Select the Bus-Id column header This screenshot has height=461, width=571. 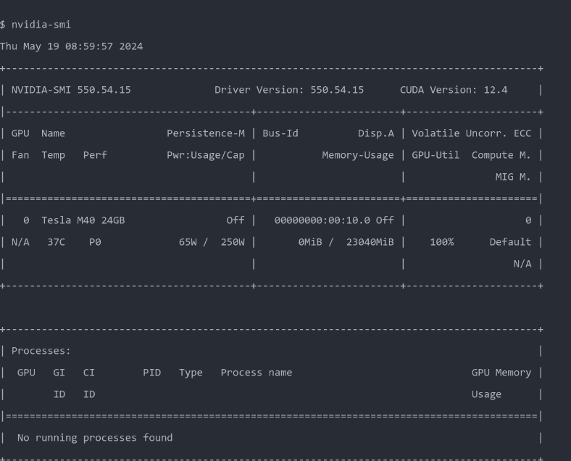[280, 133]
